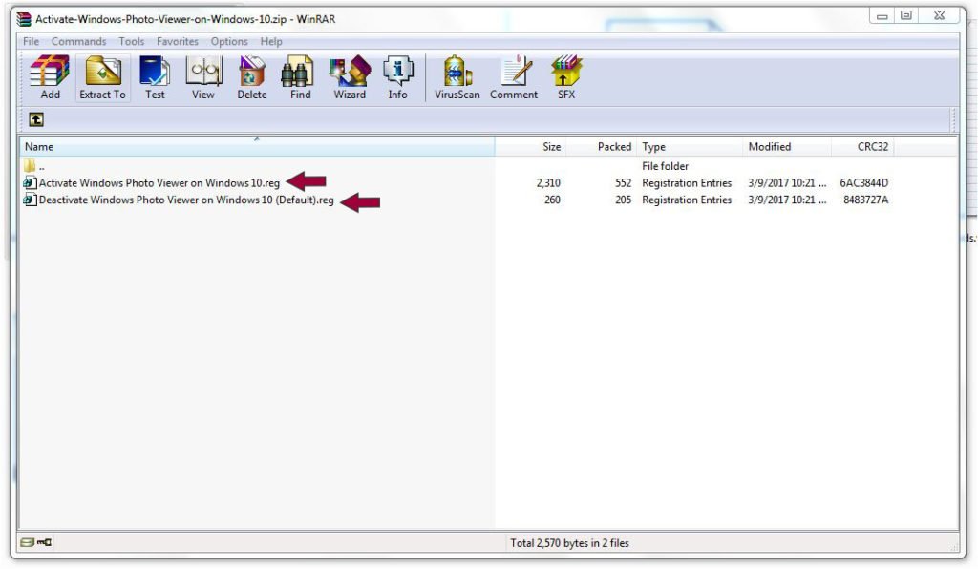Add an archive Comment
Image resolution: width=978 pixels, height=569 pixels.
(x=514, y=77)
